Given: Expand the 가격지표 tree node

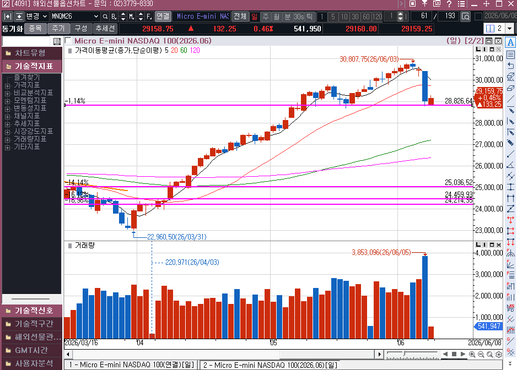Looking at the screenshot, I should (8, 86).
